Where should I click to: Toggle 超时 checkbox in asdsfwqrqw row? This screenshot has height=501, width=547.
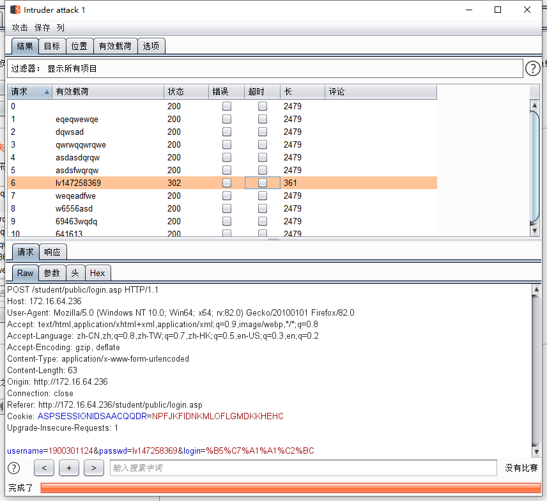click(x=263, y=170)
